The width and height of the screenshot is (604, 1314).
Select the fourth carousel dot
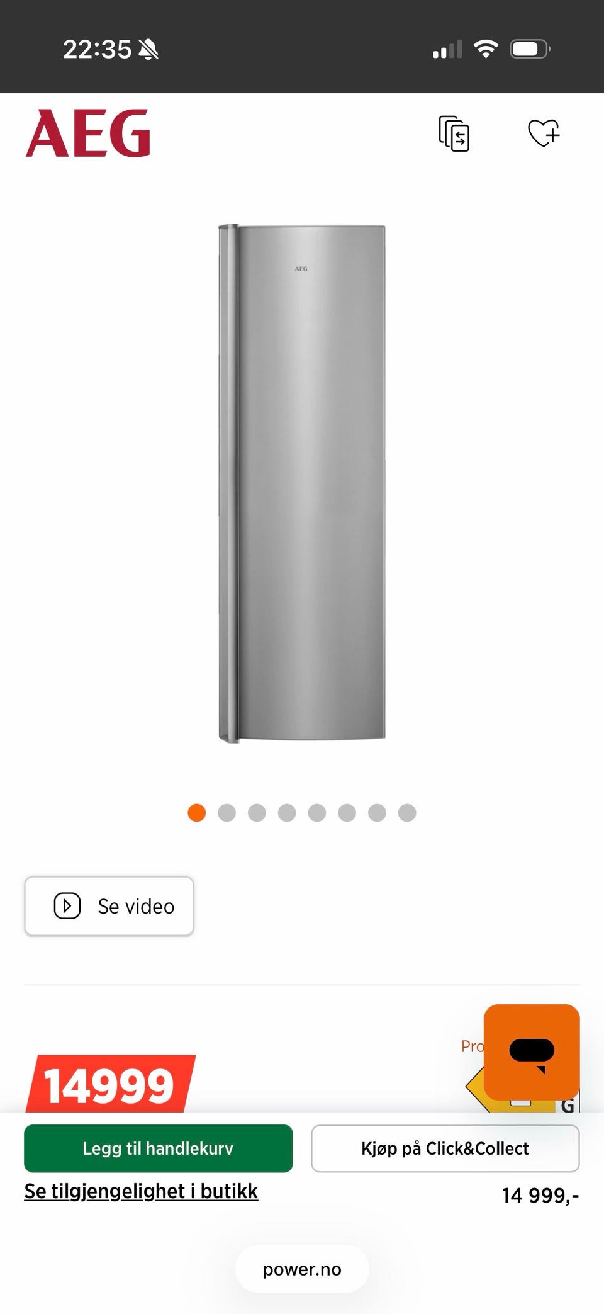tap(287, 813)
